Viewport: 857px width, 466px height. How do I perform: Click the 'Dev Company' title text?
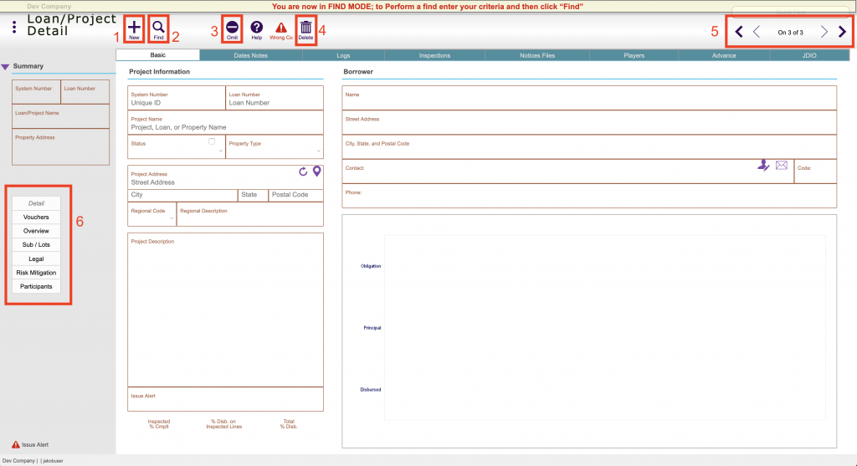(x=49, y=7)
